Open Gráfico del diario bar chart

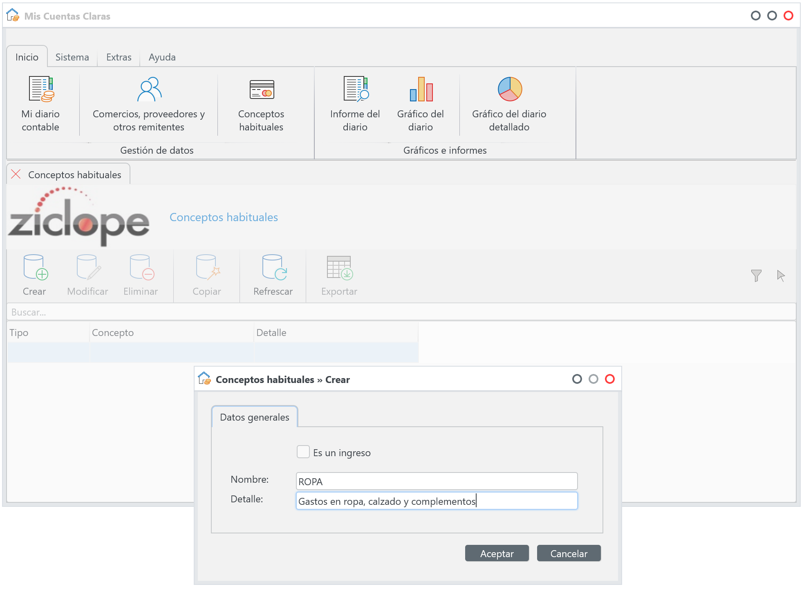pyautogui.click(x=420, y=104)
